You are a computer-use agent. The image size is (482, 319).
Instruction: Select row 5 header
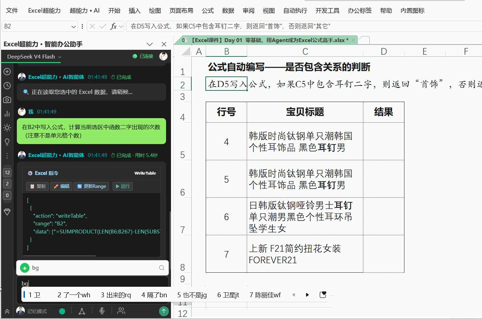click(183, 141)
